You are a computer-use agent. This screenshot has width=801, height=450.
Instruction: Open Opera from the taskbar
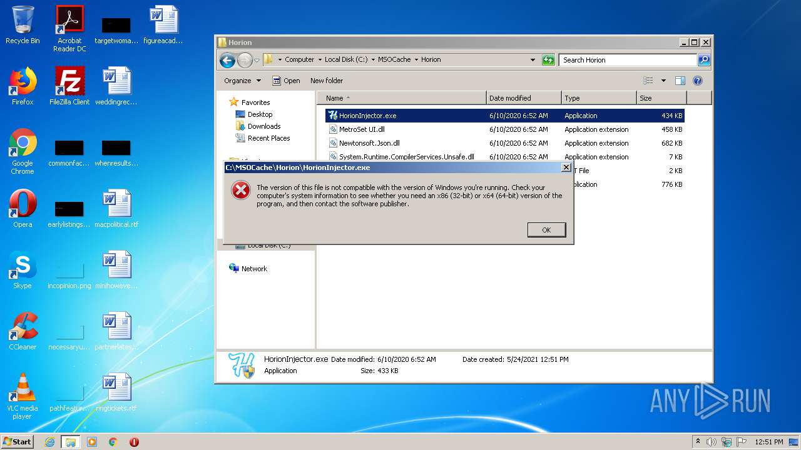coord(134,442)
